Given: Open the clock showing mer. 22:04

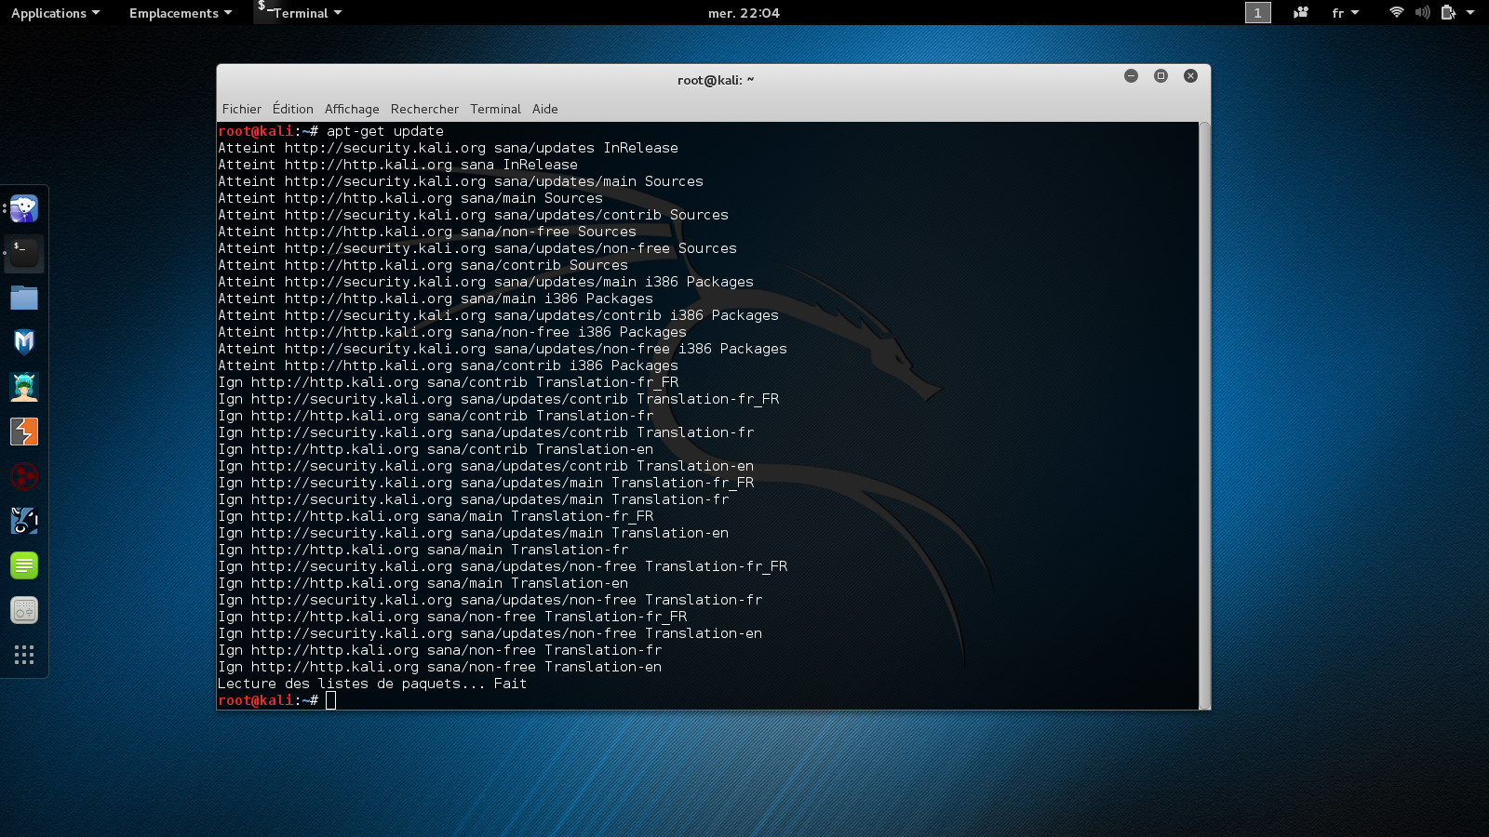Looking at the screenshot, I should (744, 13).
